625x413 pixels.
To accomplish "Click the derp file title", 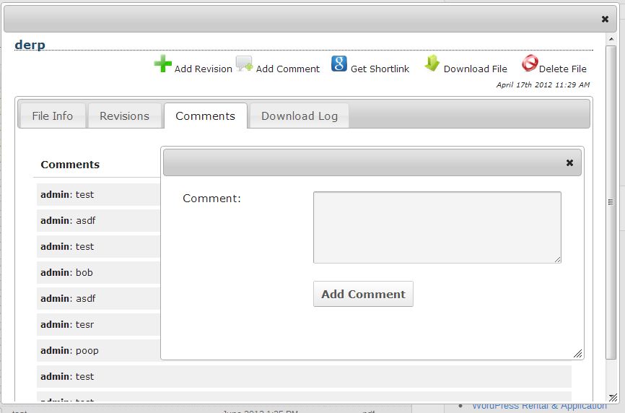I will [30, 45].
